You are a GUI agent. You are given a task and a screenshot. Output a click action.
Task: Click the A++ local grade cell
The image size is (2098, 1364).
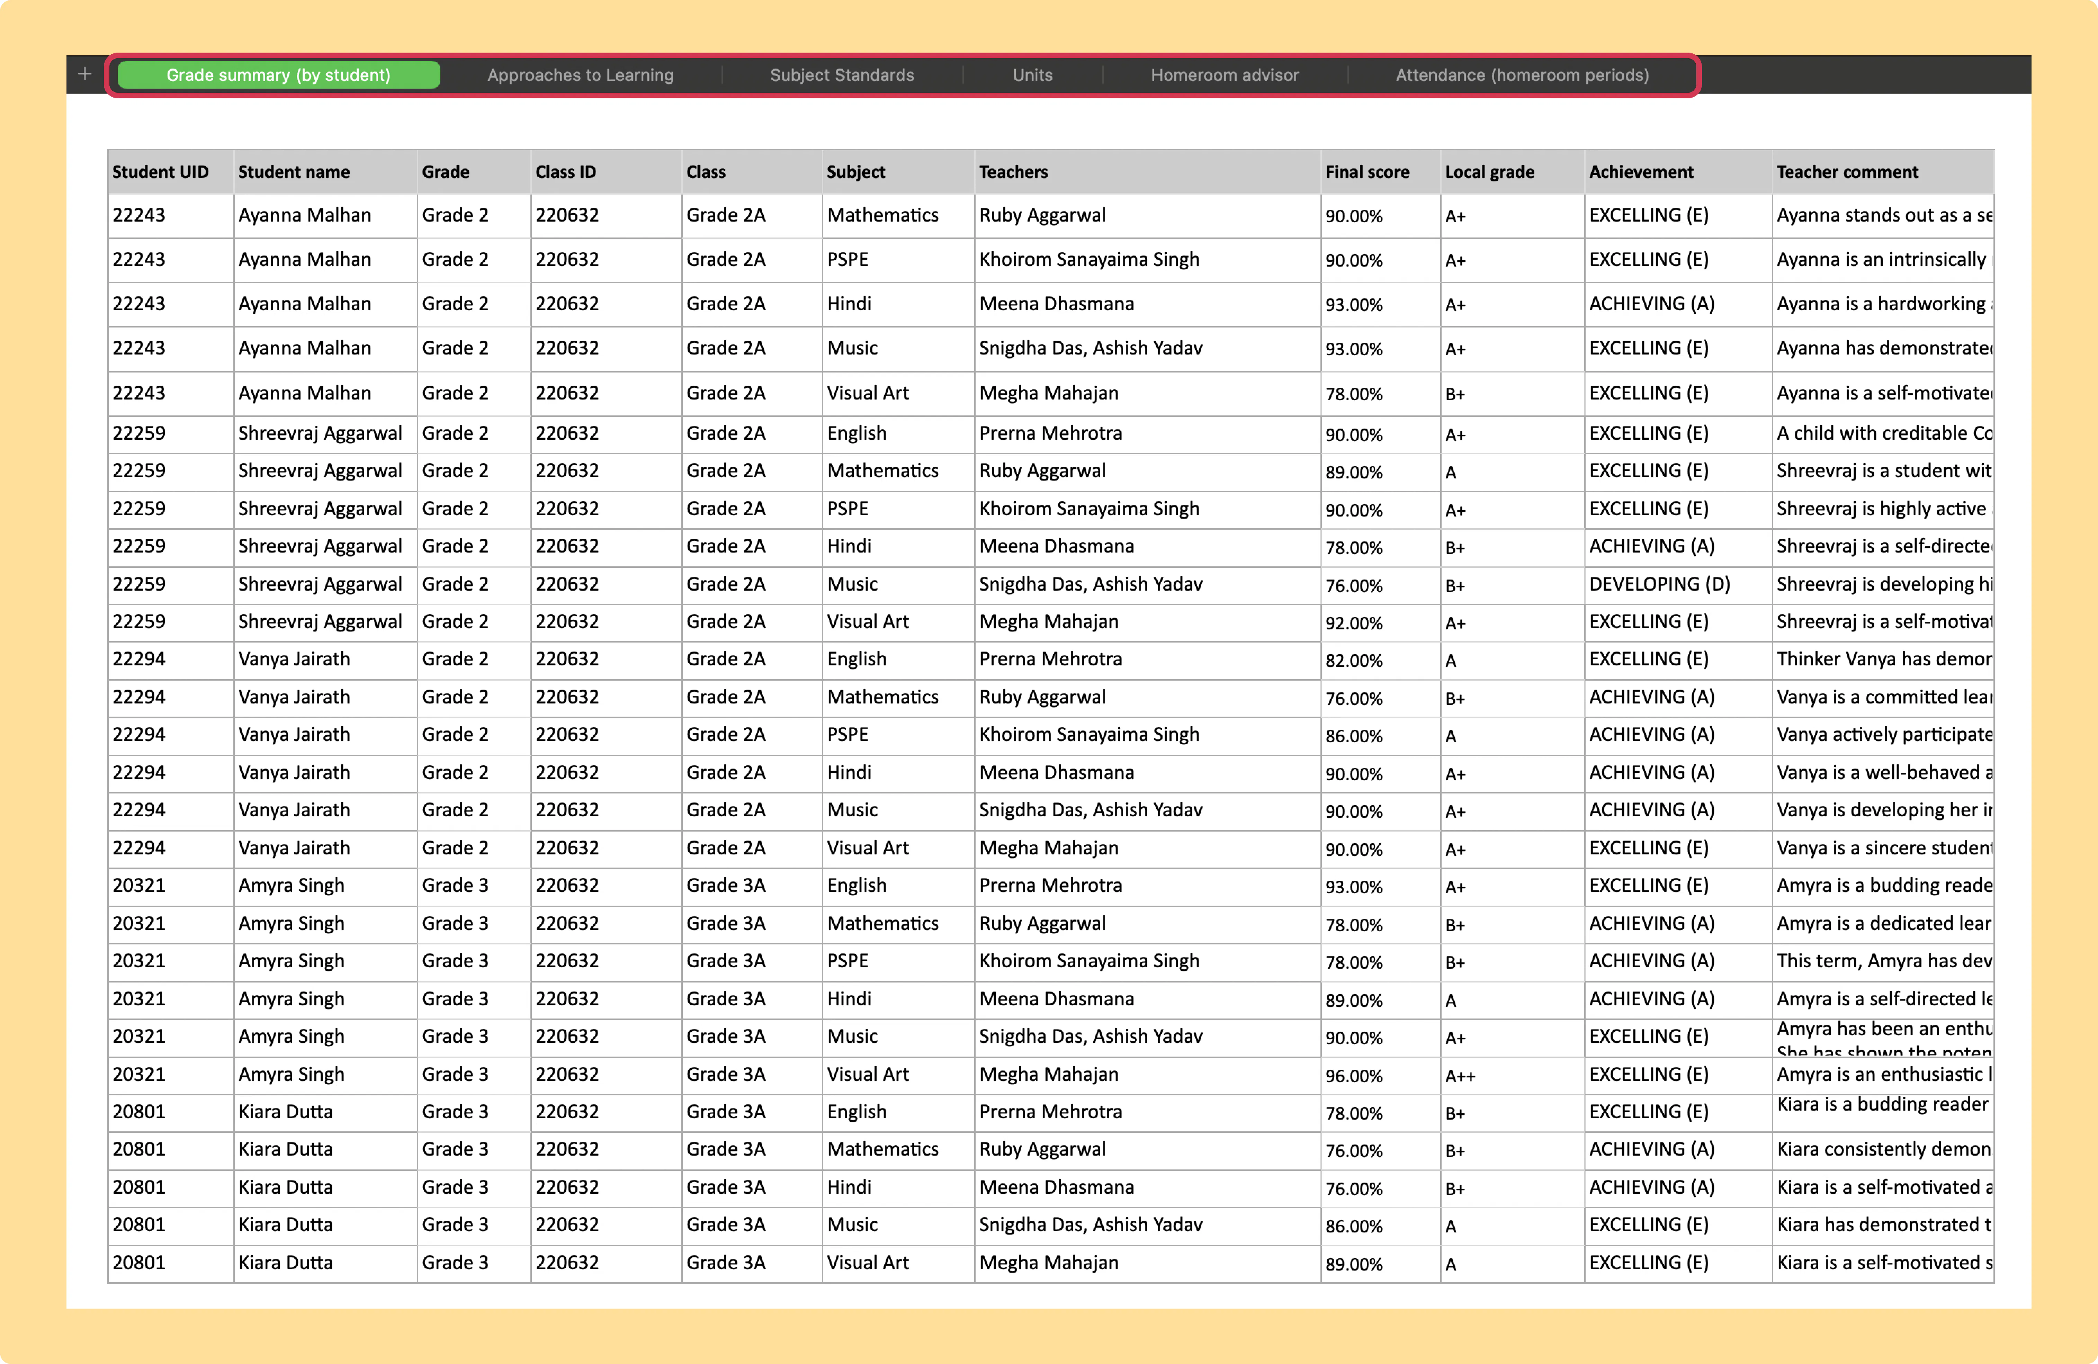click(1513, 1075)
